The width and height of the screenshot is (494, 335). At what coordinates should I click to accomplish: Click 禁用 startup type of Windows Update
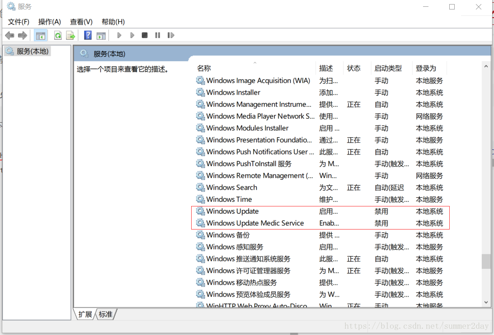pyautogui.click(x=381, y=211)
